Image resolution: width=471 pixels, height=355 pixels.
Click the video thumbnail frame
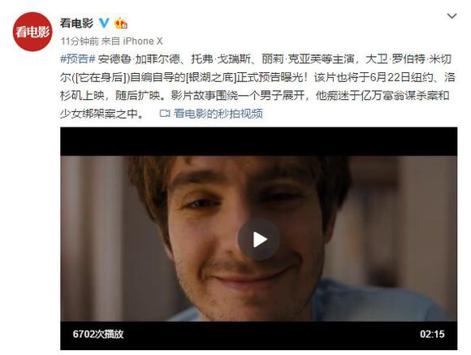[x=259, y=238]
